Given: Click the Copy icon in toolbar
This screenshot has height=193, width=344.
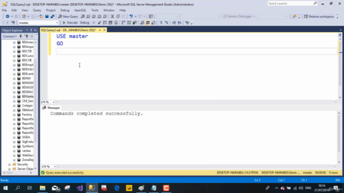Looking at the screenshot, I should [x=118, y=17].
